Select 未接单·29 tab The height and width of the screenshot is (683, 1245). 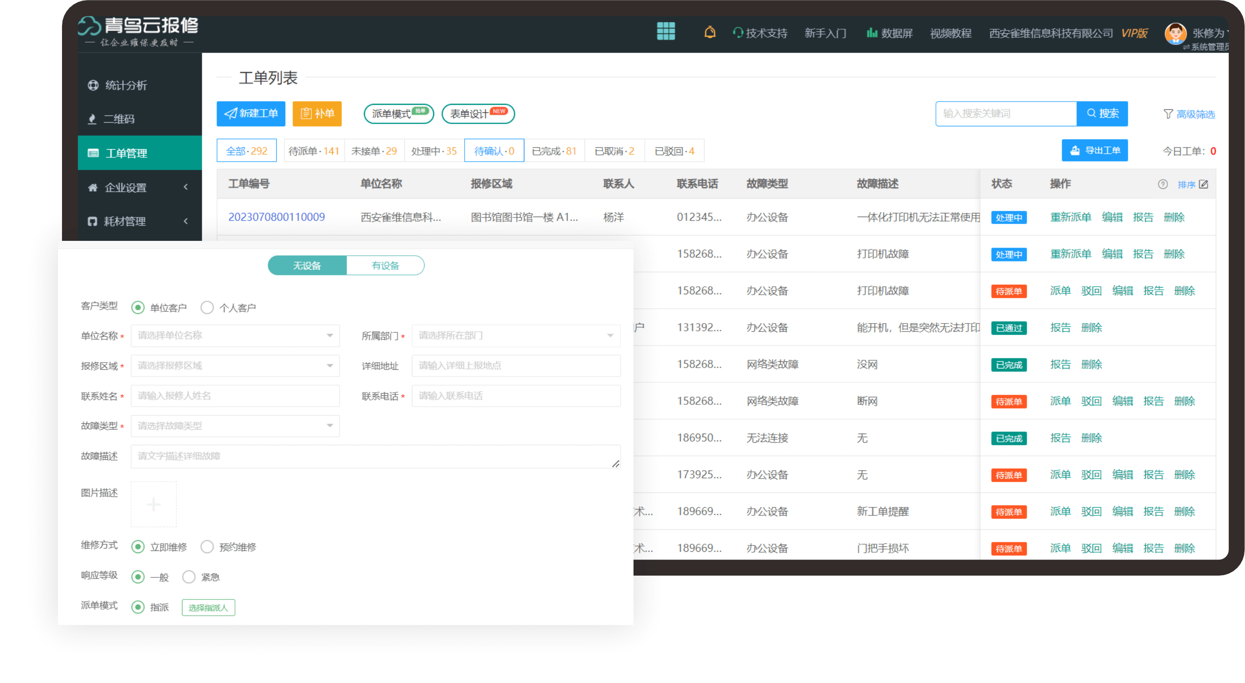click(374, 151)
